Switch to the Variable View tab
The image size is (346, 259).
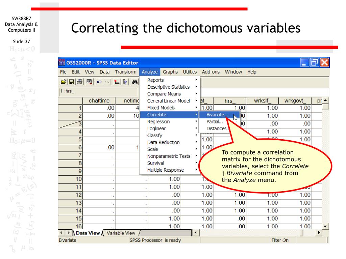point(121,233)
